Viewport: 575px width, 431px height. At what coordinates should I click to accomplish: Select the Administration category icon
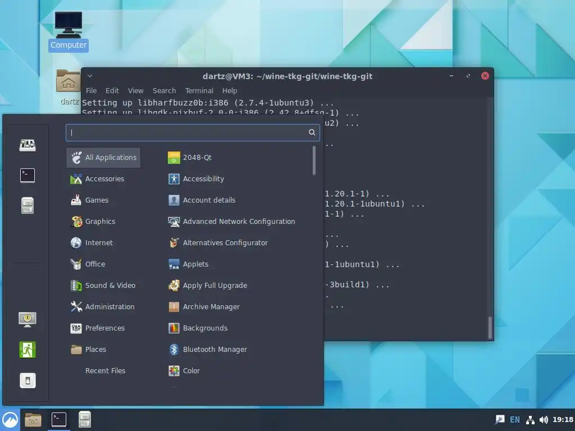coord(76,307)
